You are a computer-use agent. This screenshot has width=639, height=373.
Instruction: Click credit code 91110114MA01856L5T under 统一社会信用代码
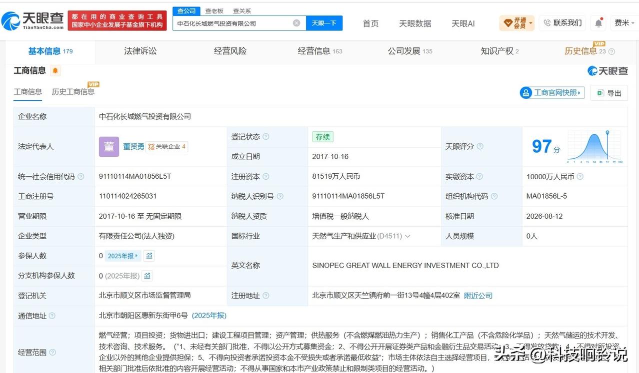(135, 176)
